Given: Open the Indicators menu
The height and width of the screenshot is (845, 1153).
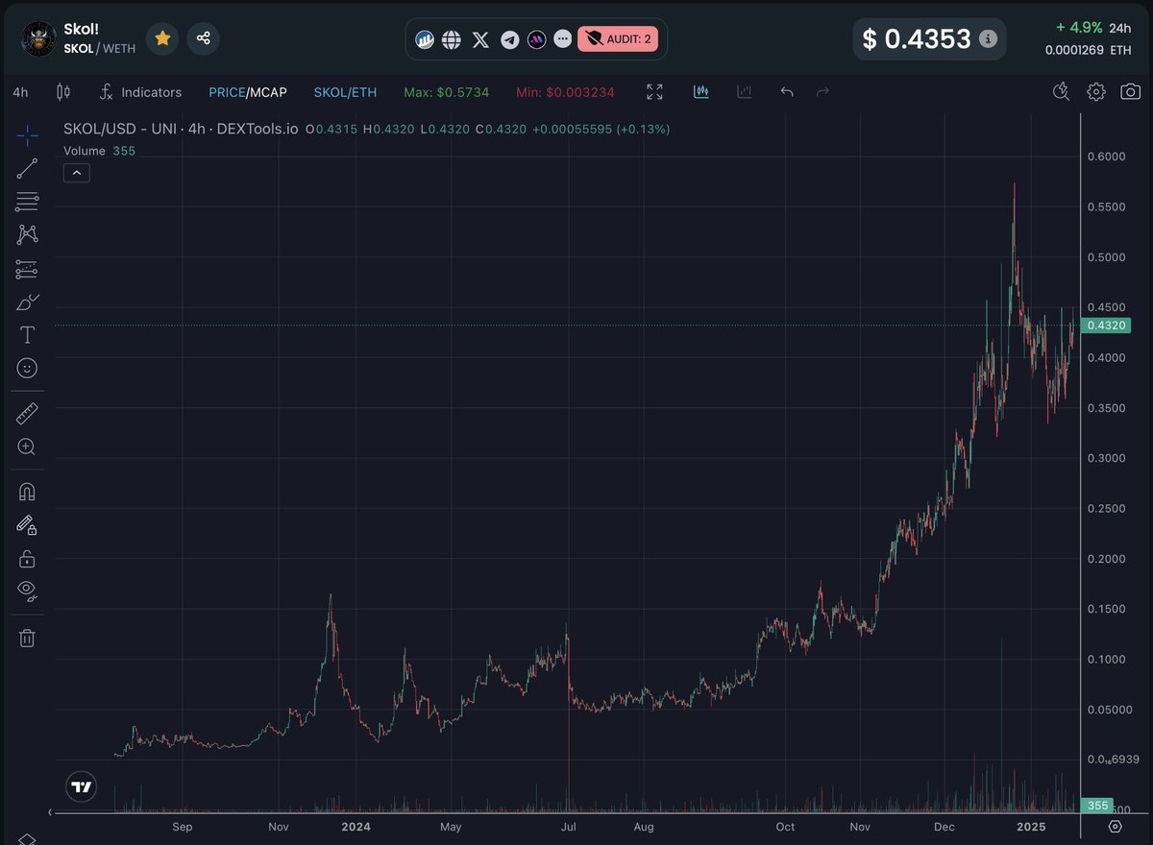Looking at the screenshot, I should pyautogui.click(x=140, y=92).
